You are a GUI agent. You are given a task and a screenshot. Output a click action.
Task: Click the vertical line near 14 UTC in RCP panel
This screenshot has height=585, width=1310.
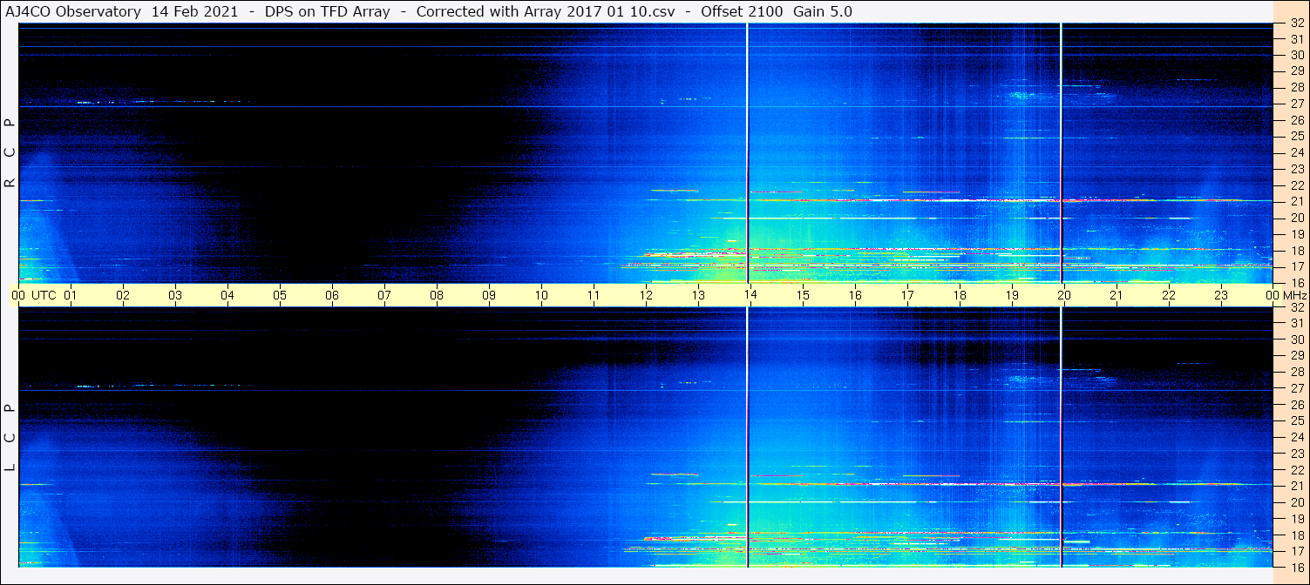coord(747,153)
